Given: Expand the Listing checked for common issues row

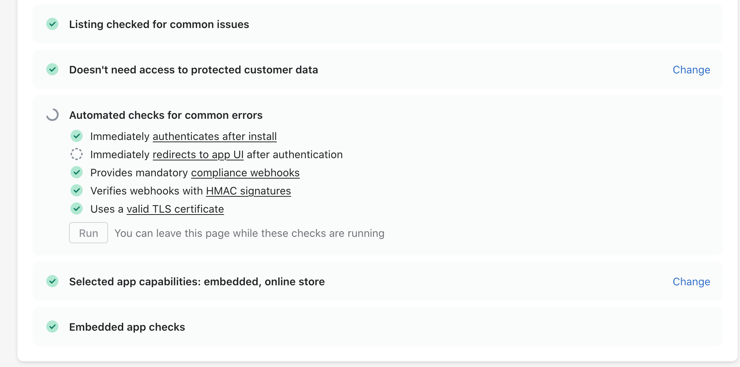Looking at the screenshot, I should click(x=159, y=24).
